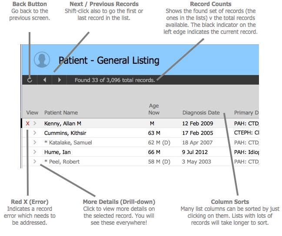Sort records by Diagnosis Date header
Image resolution: width=282 pixels, height=236 pixels.
pyautogui.click(x=201, y=113)
